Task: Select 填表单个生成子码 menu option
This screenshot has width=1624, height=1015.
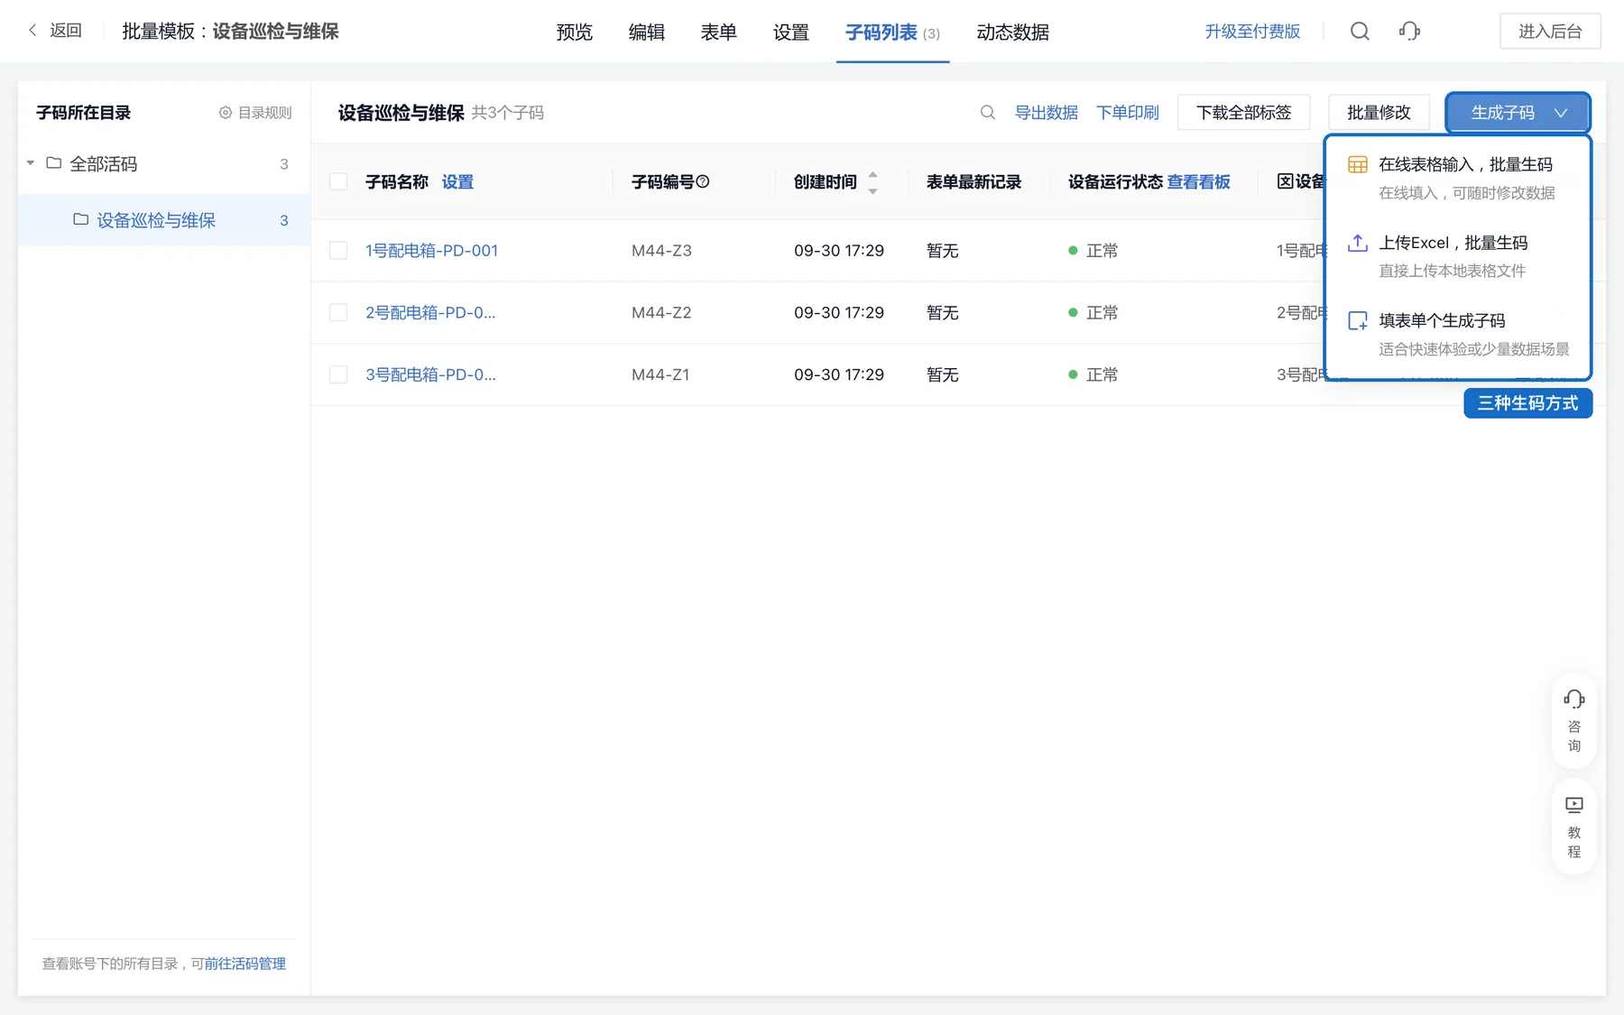Action: [x=1458, y=334]
